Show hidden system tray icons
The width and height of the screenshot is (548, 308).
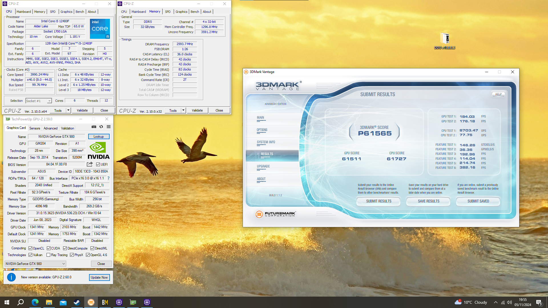496,302
